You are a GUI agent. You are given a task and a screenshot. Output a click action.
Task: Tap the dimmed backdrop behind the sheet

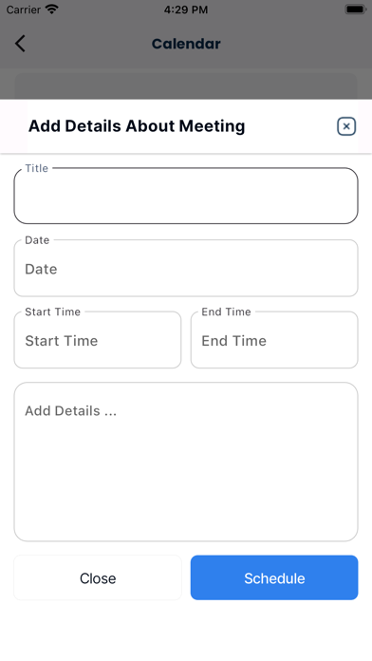186,83
